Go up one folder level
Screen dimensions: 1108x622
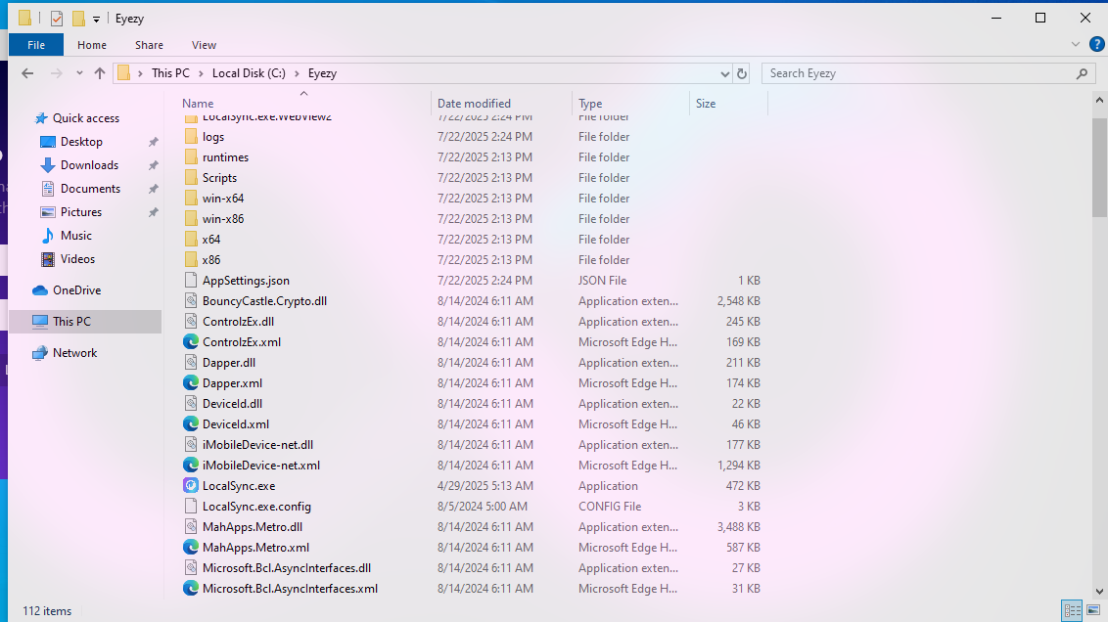[x=100, y=72]
